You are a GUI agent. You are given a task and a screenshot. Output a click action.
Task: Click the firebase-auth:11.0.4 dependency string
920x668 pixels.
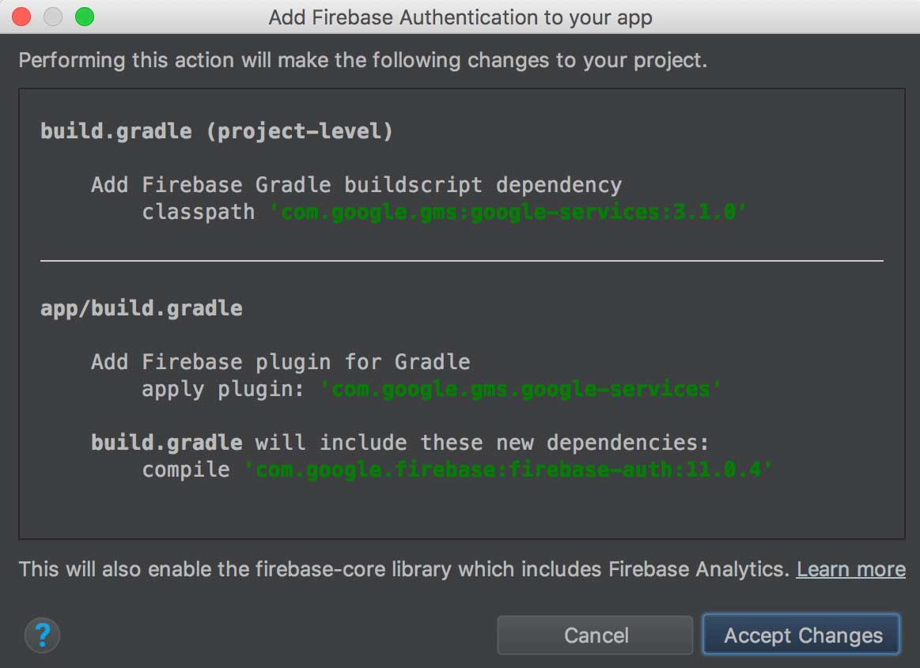[x=508, y=470]
